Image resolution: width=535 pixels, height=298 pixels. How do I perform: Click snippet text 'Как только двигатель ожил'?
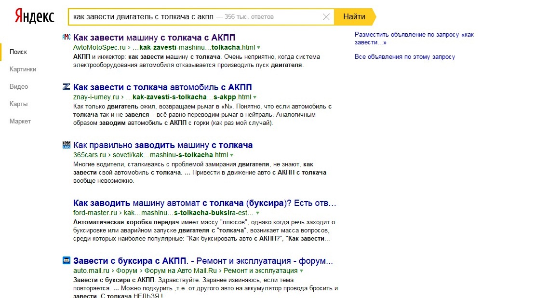(114, 107)
